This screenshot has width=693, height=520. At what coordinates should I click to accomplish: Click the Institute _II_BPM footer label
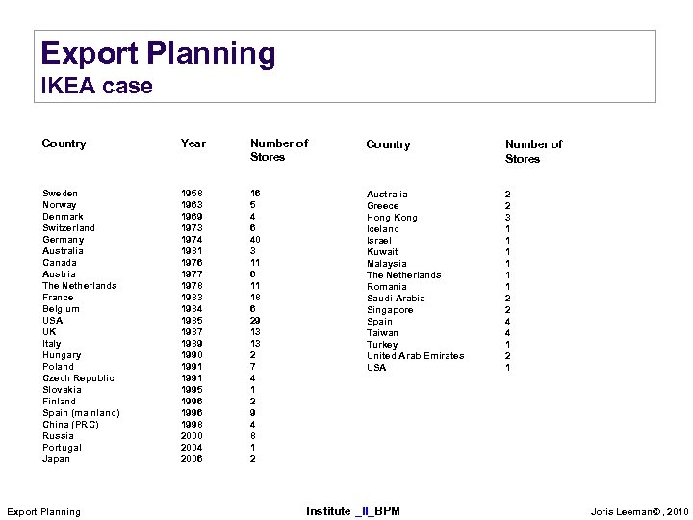[352, 510]
